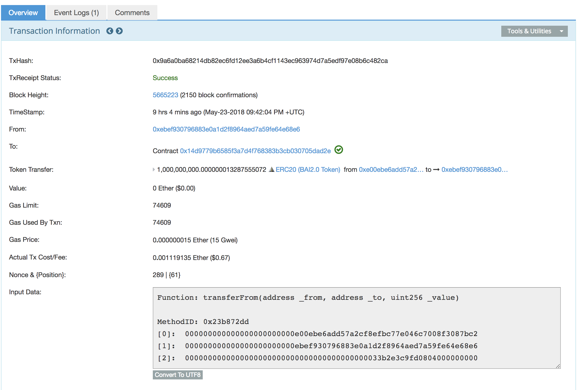Open block 5665223 link
586x390 pixels.
click(165, 95)
